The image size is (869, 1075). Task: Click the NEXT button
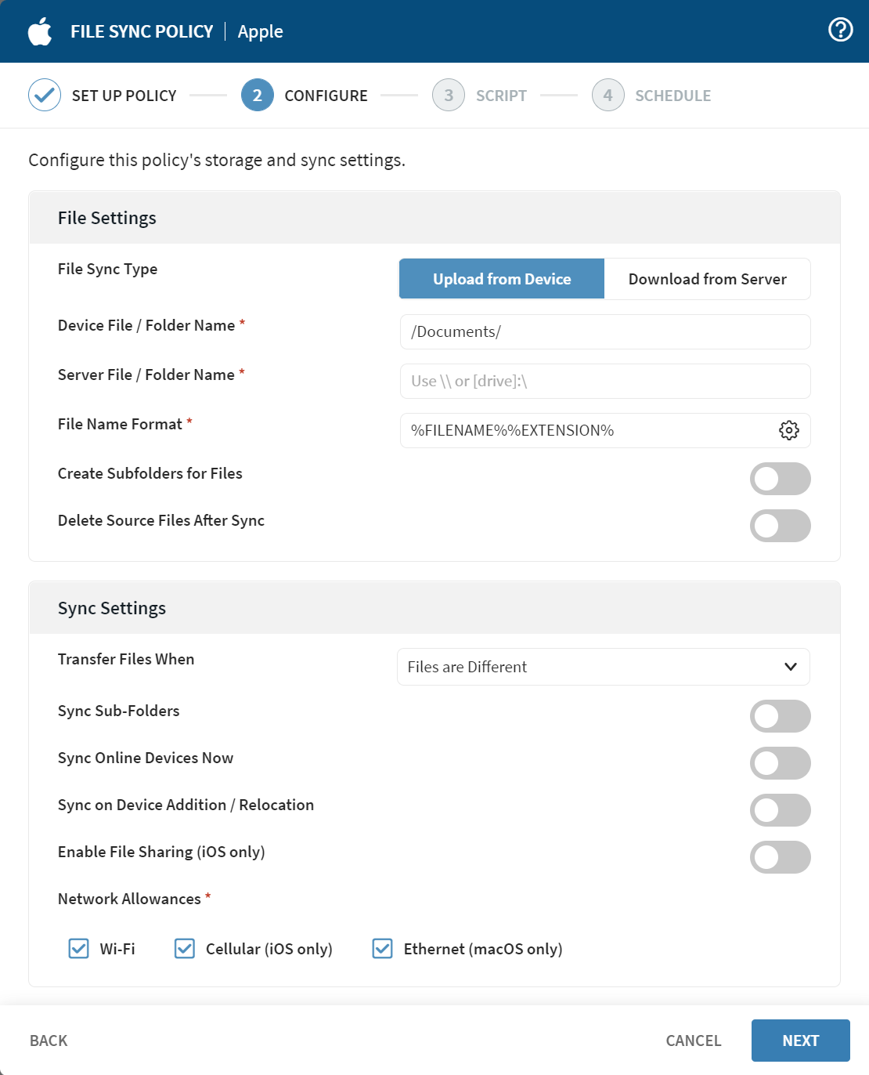coord(801,1041)
